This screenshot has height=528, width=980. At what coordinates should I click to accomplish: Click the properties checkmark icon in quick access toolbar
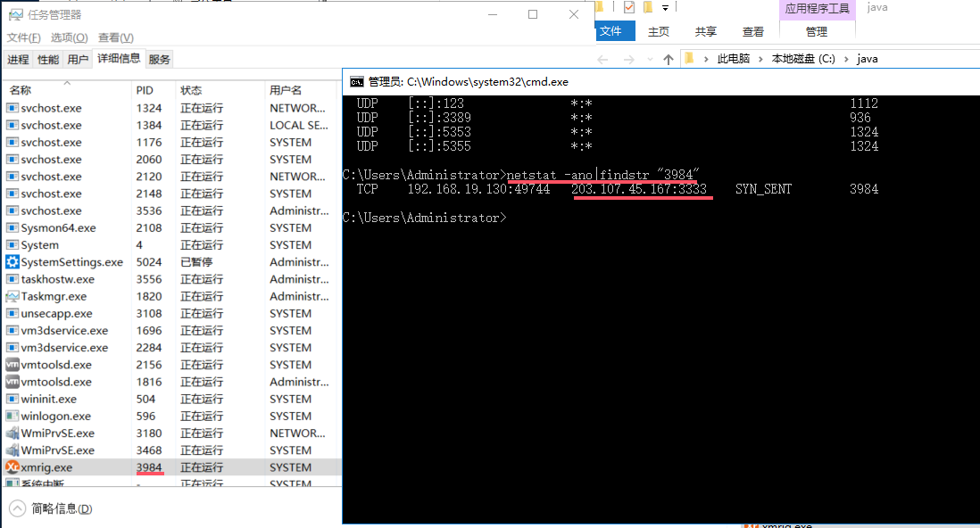coord(628,8)
